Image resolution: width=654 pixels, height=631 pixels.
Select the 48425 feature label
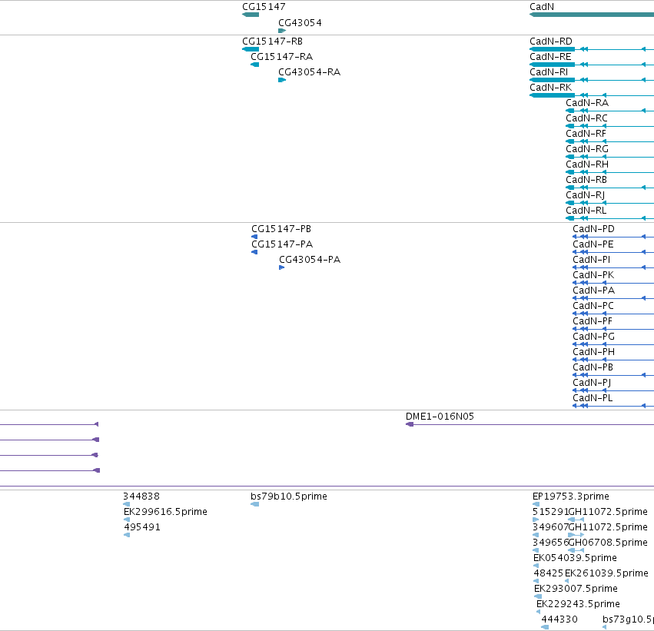(549, 573)
